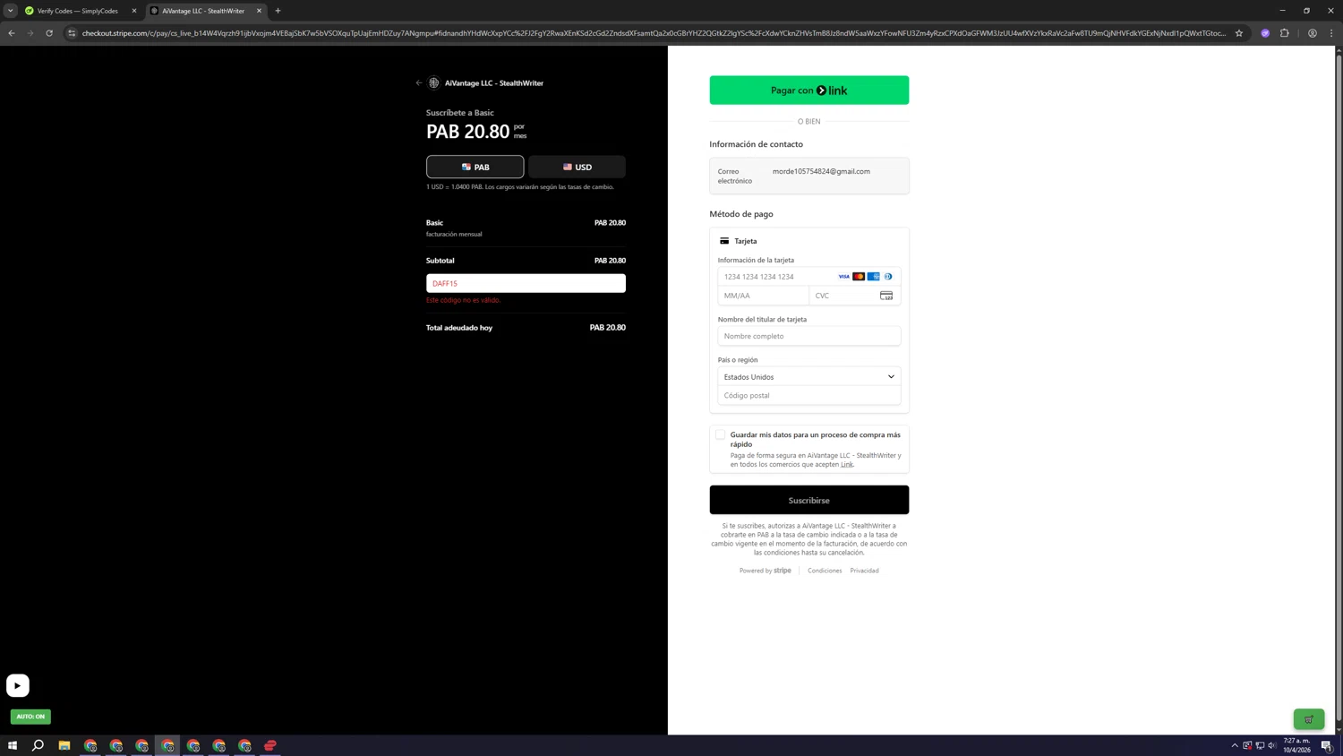Select USD currency option

(x=577, y=167)
